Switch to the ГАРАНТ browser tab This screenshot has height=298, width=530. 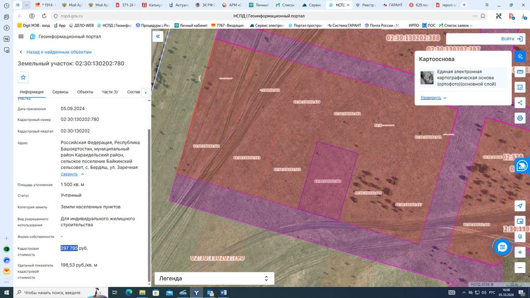coord(392,5)
